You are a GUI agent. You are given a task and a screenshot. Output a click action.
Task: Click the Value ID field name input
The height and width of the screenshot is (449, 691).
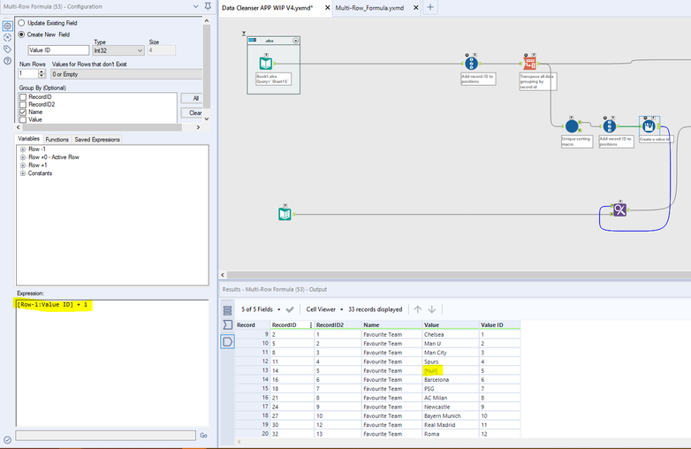[58, 51]
